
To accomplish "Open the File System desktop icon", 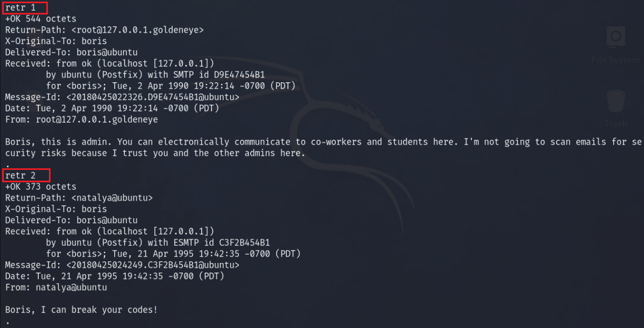I will [x=615, y=39].
